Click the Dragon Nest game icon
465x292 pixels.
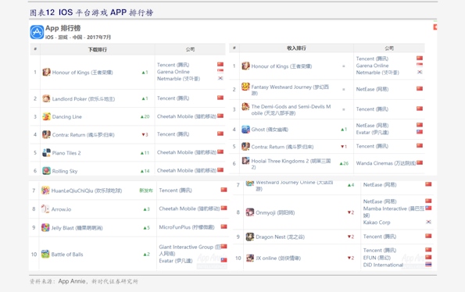[x=250, y=237]
